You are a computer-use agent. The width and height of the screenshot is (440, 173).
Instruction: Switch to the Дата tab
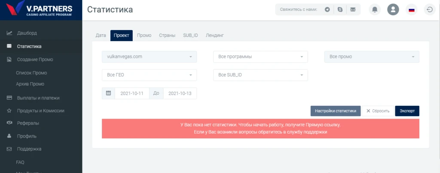(x=101, y=36)
